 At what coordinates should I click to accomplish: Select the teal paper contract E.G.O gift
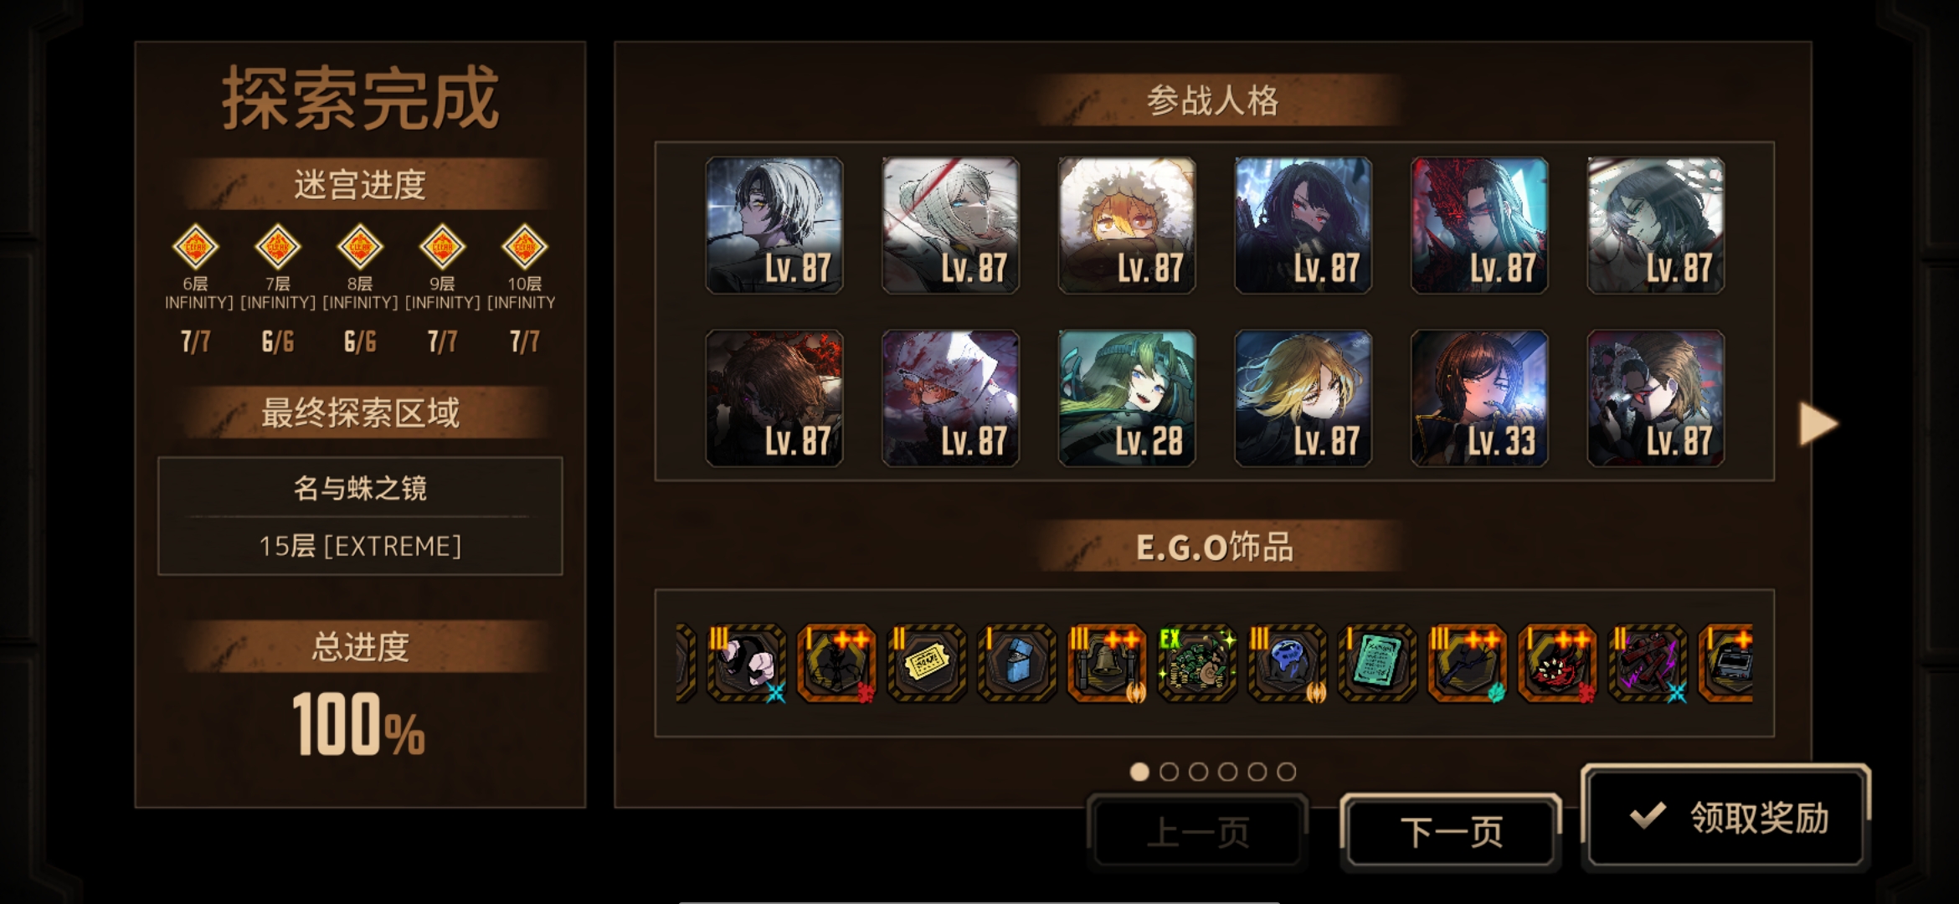[1377, 664]
